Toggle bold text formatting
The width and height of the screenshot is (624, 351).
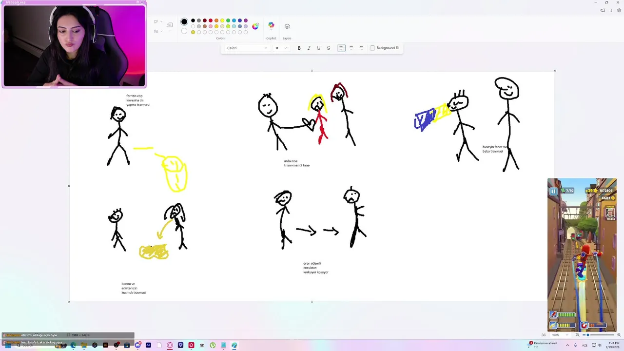[x=299, y=48]
